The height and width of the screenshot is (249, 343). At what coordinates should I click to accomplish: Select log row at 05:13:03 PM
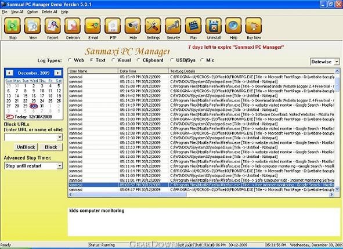[x=201, y=119]
